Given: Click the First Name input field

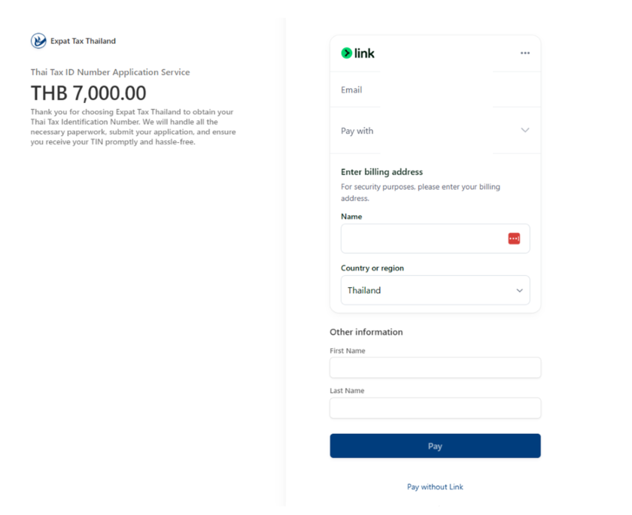Looking at the screenshot, I should (435, 368).
